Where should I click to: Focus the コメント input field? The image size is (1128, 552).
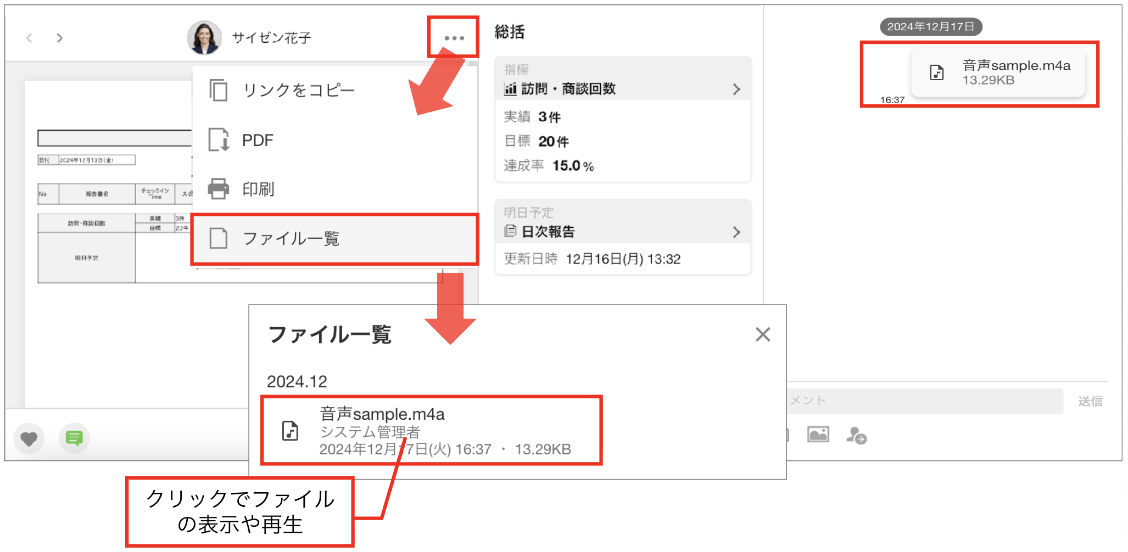[x=924, y=401]
